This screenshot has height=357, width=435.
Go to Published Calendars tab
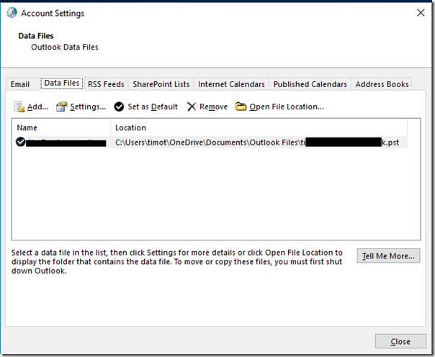[310, 84]
